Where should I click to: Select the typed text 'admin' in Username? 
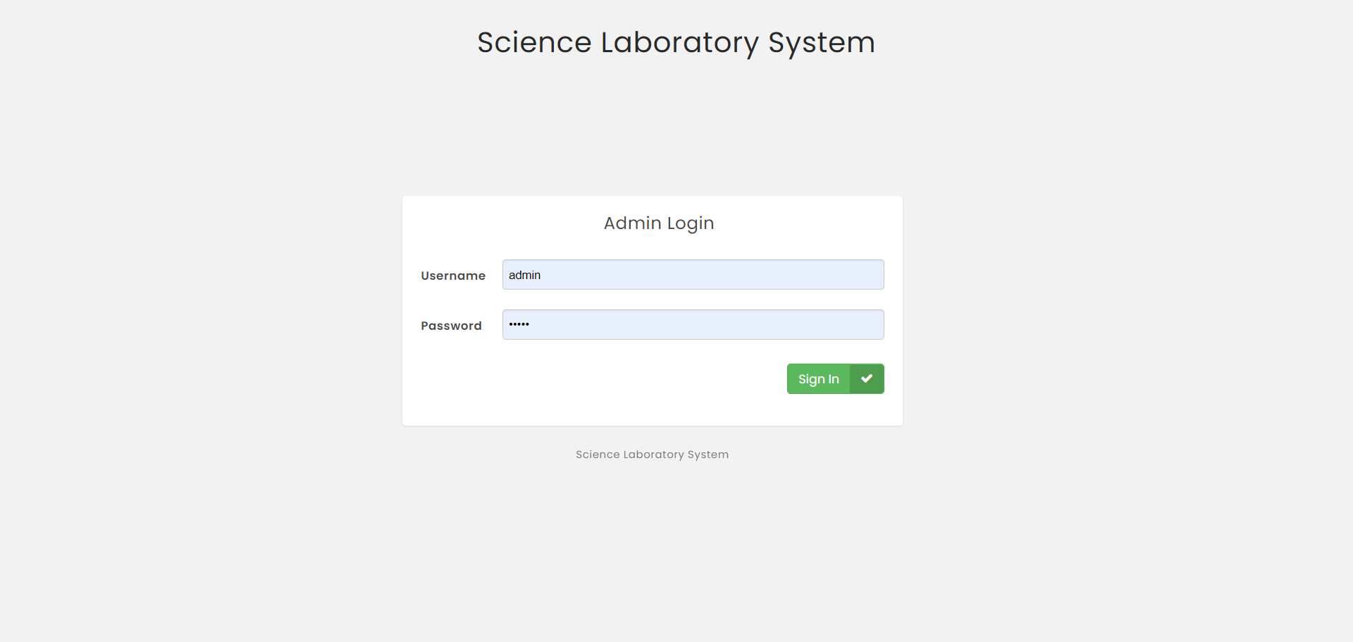click(524, 275)
